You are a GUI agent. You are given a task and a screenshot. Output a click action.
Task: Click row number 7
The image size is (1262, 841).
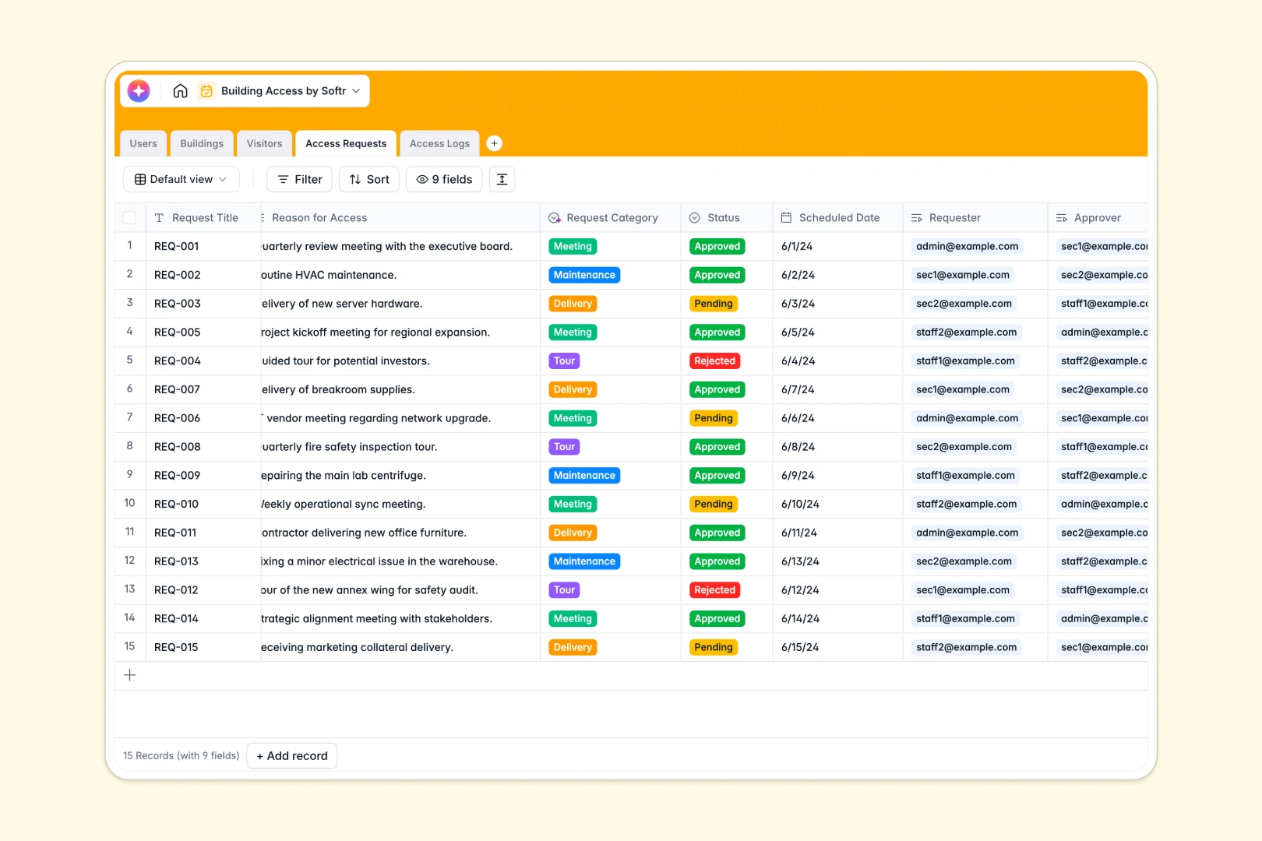click(x=130, y=417)
